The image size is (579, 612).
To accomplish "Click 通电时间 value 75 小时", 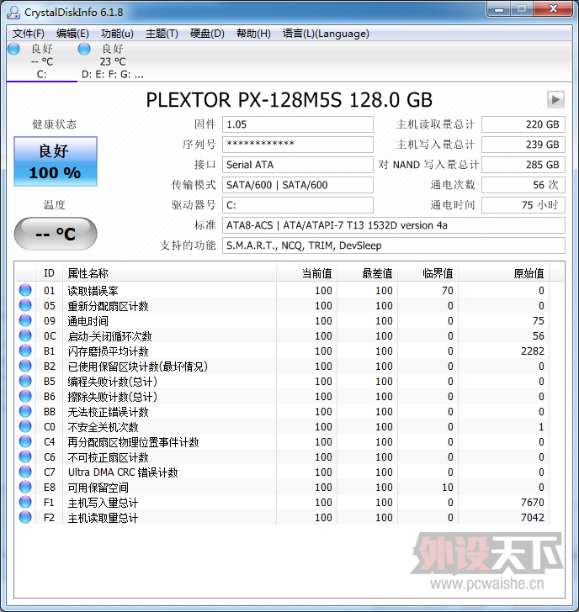I will tap(523, 205).
